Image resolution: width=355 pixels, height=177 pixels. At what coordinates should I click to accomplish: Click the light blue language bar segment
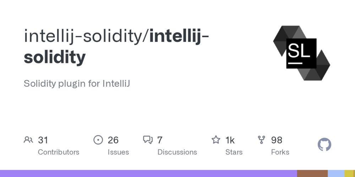[x=336, y=173]
